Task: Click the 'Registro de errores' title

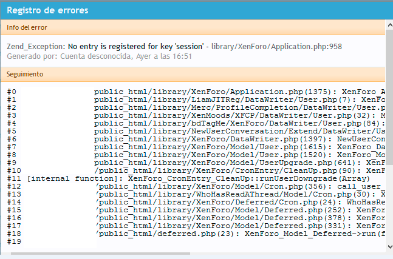Action: [47, 10]
